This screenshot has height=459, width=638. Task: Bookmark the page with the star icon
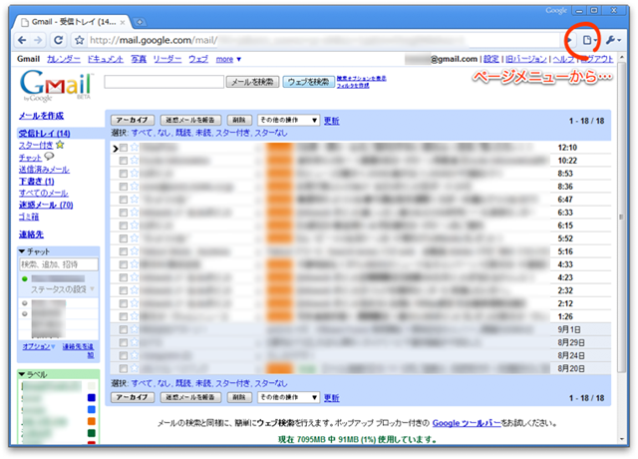80,40
